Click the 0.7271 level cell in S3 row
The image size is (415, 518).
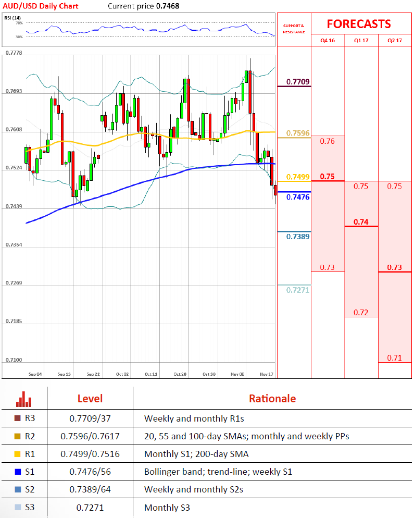(x=90, y=508)
